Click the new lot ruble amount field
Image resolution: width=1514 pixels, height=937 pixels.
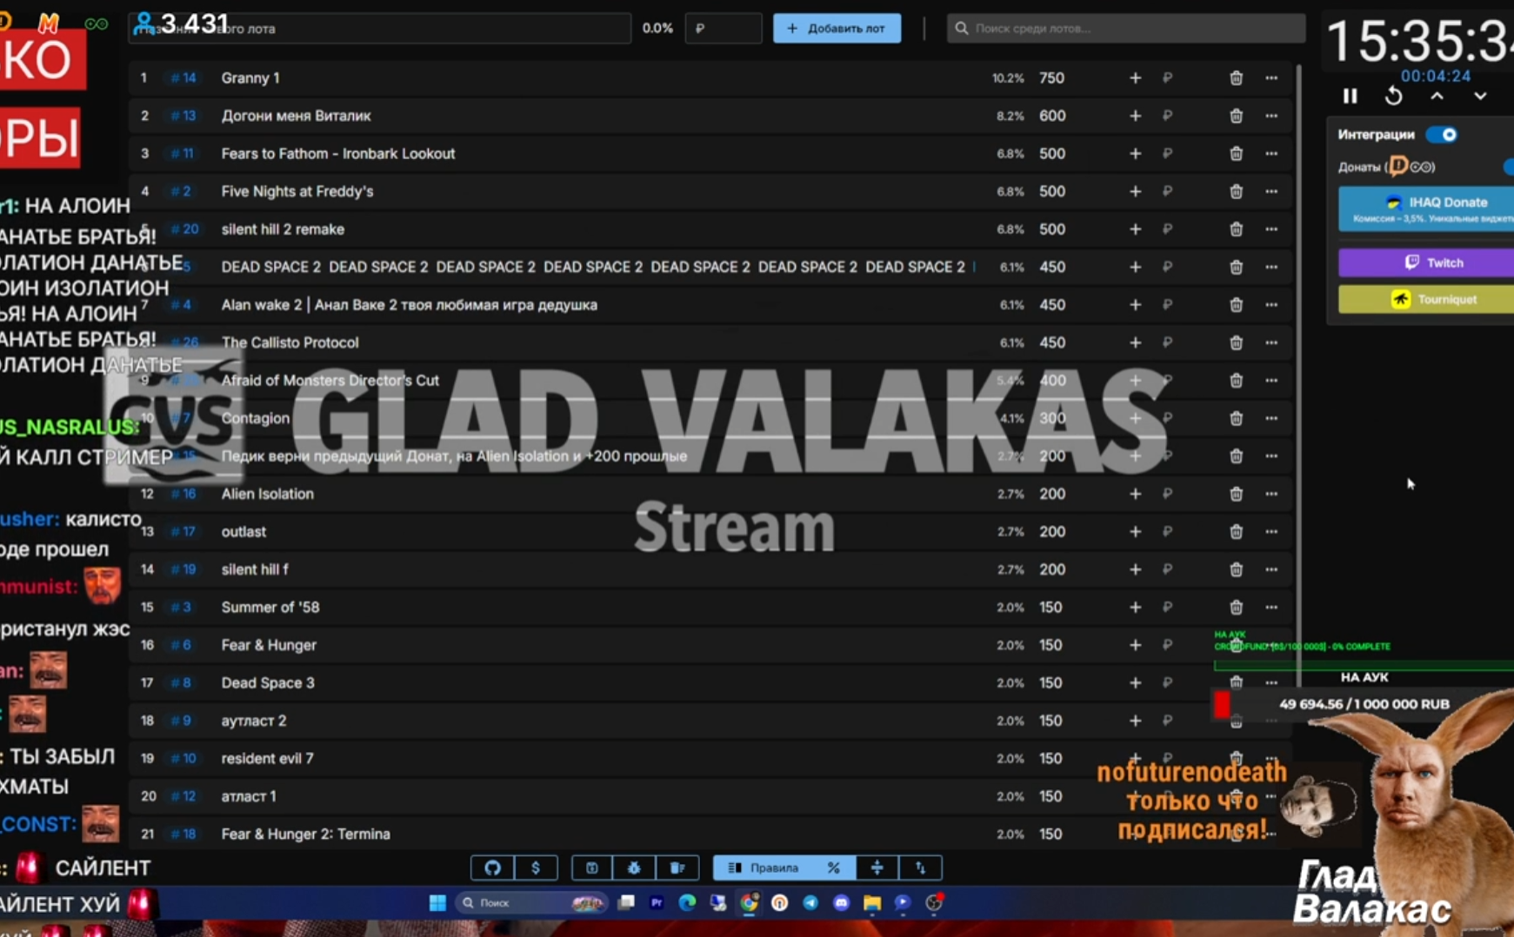click(x=724, y=29)
